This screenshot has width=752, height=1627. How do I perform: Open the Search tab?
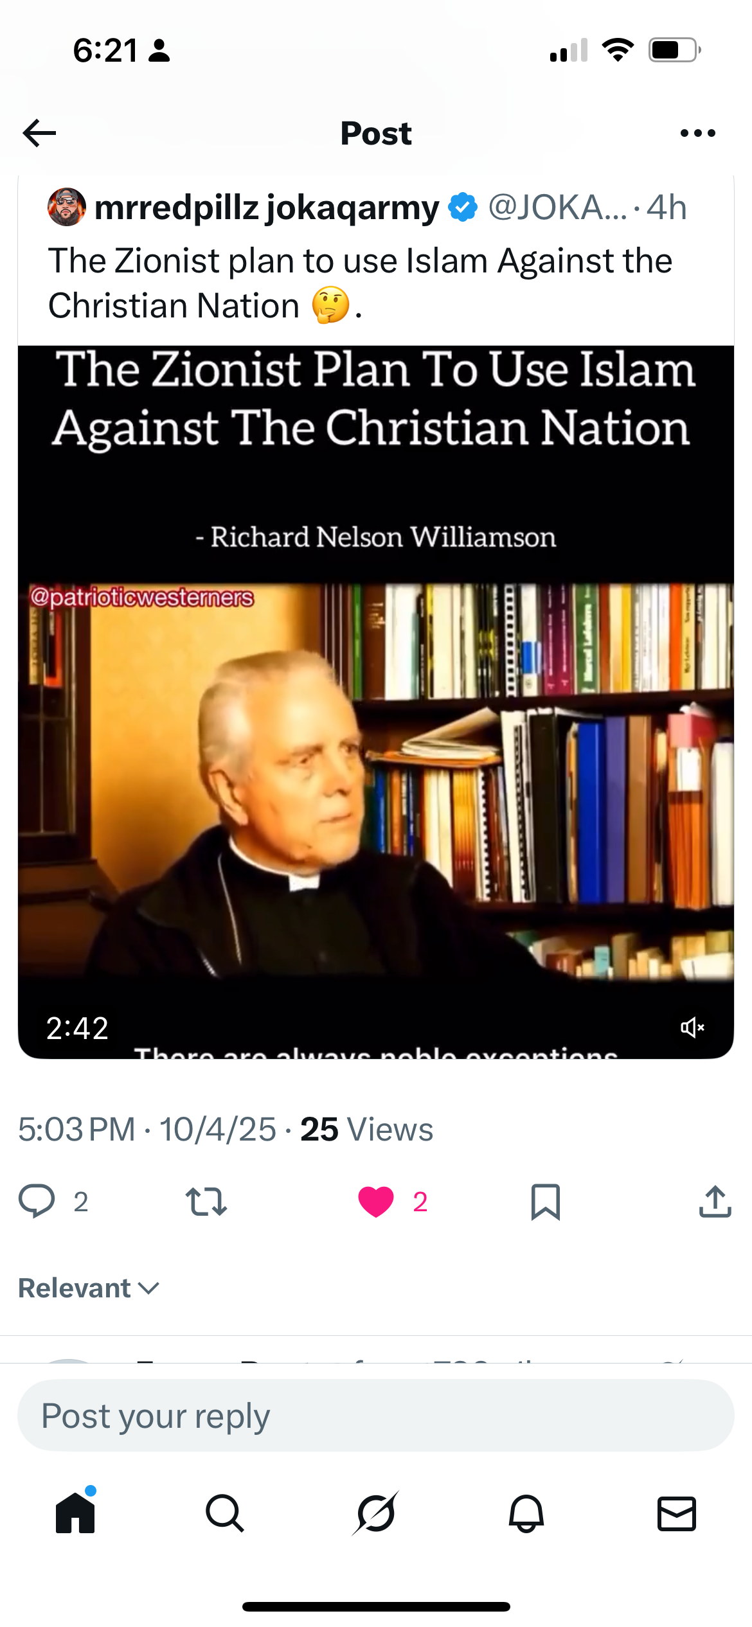tap(225, 1513)
